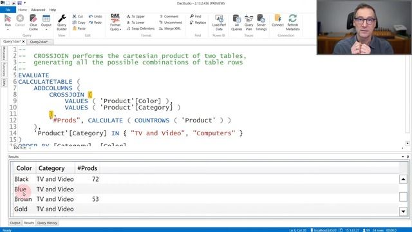Viewport: 412px width, 232px height.
Task: Click the editor zoom percentage box
Action: [x=21, y=148]
